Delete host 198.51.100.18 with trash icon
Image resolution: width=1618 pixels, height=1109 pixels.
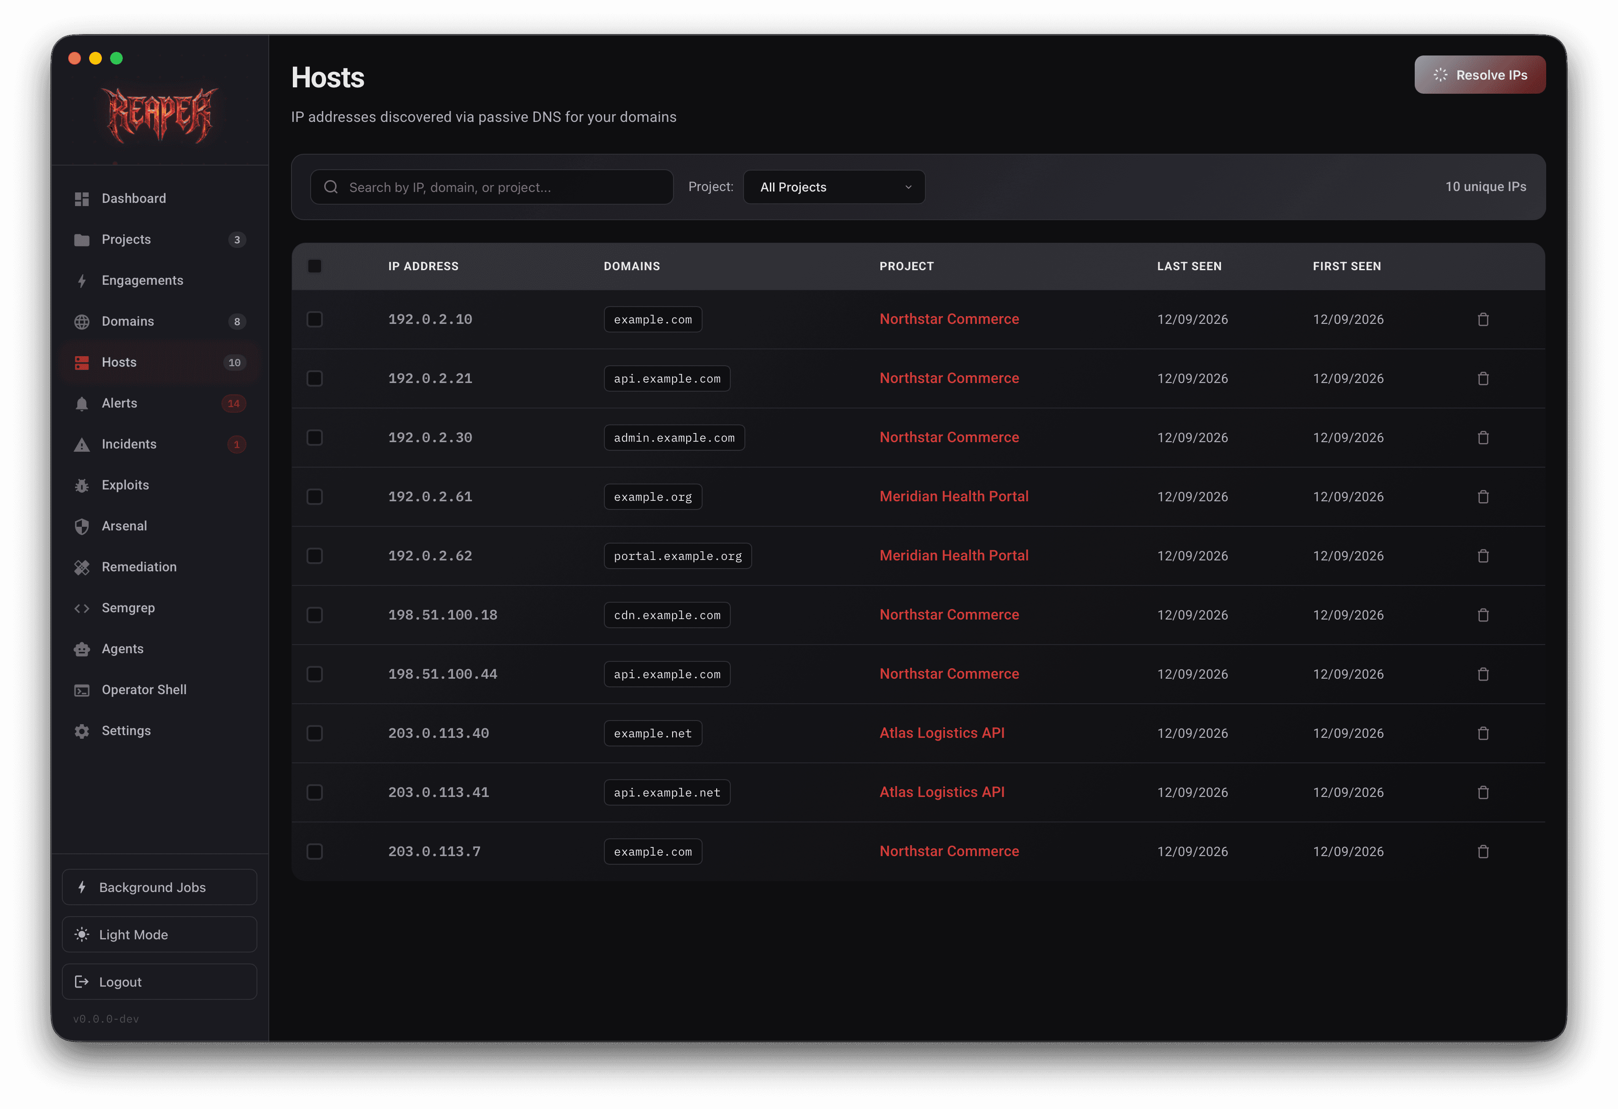pyautogui.click(x=1483, y=615)
